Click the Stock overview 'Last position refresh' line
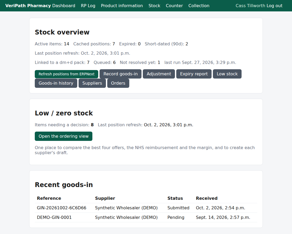 click(x=82, y=53)
